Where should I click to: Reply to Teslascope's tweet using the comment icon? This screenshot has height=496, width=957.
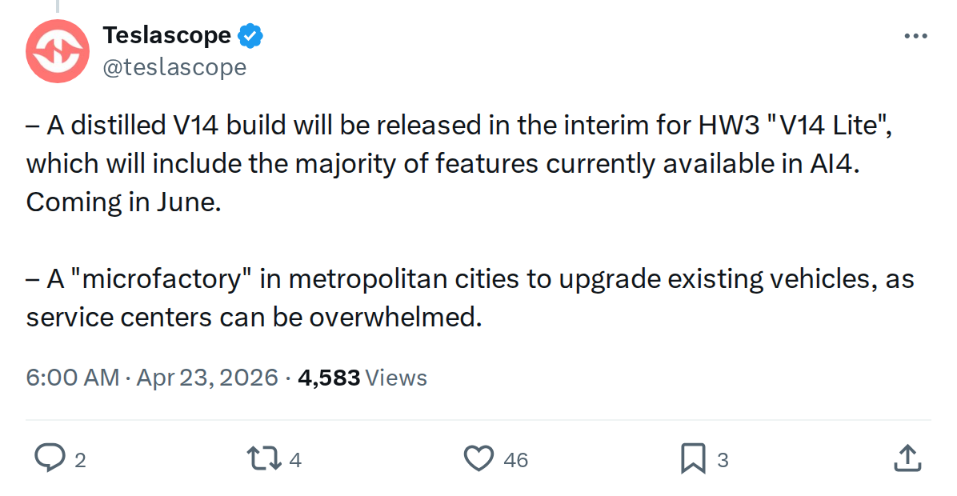click(50, 458)
